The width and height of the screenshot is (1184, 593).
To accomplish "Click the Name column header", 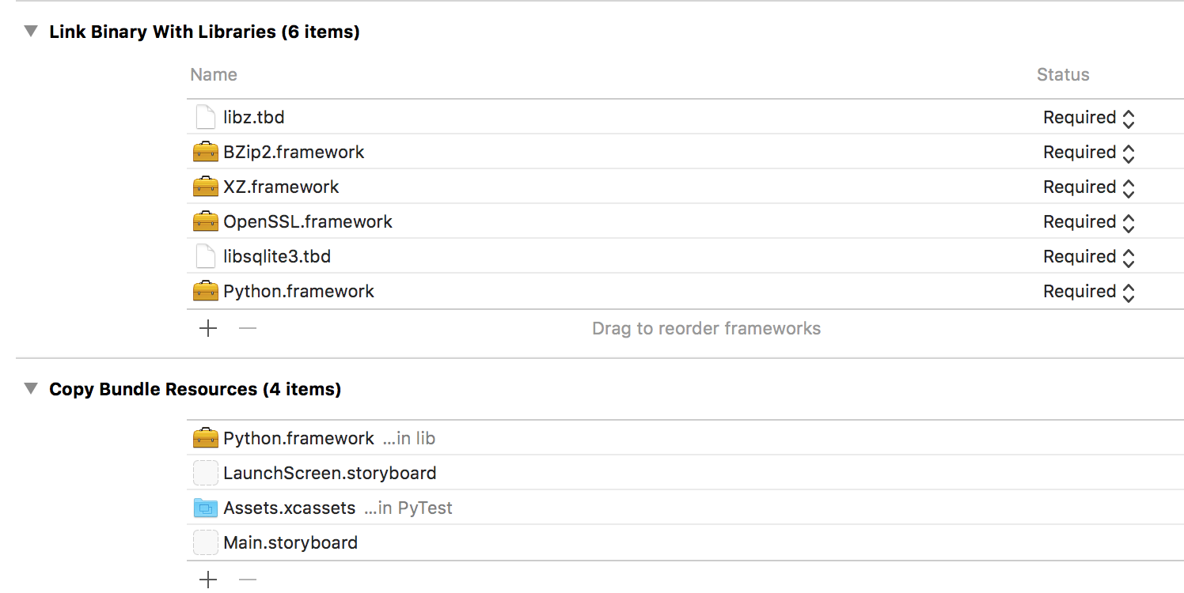I will coord(214,74).
